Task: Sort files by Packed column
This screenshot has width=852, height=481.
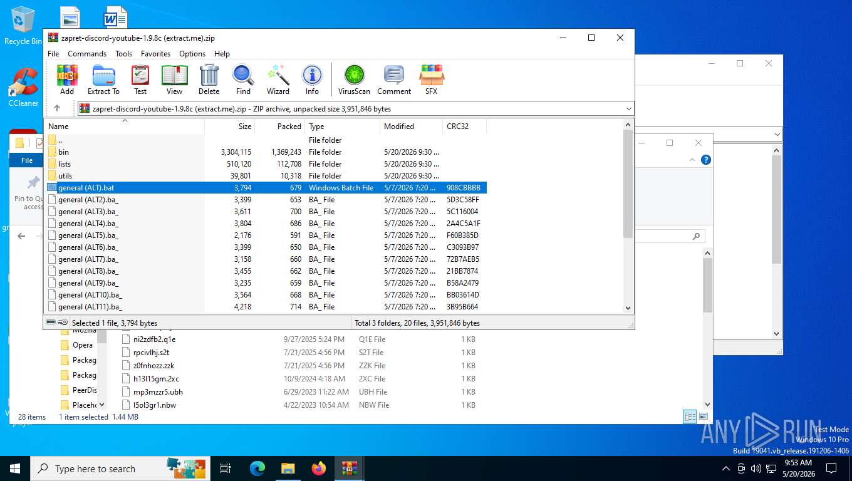Action: point(279,126)
